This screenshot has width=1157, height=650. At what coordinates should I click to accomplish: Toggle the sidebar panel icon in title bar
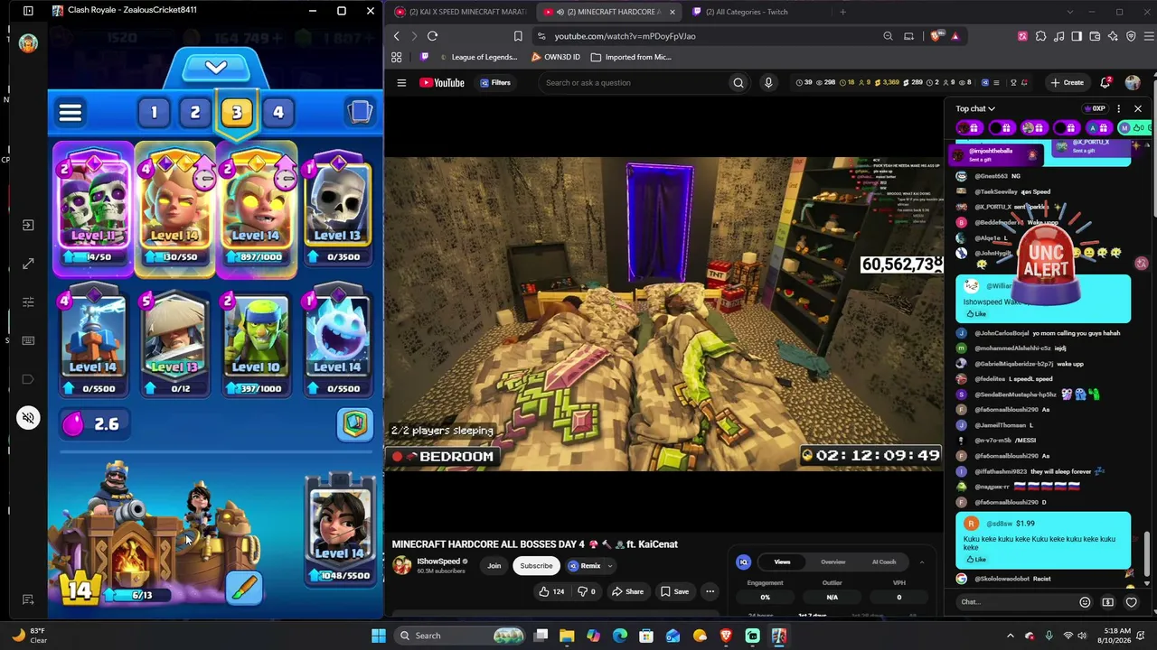coord(28,11)
